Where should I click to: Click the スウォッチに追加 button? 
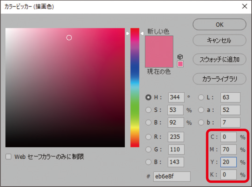click(x=219, y=60)
